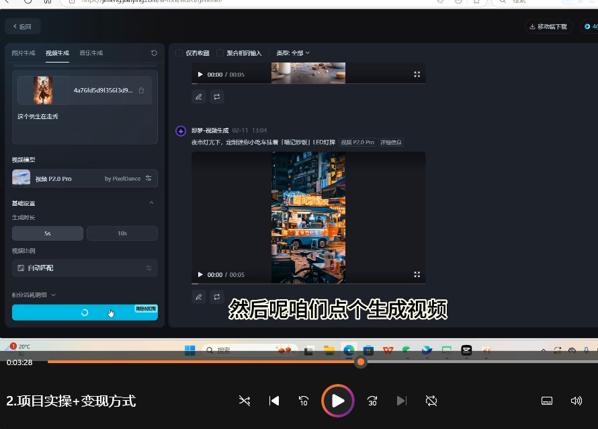598x429 pixels.
Task: Click regenerate icon under upper video
Action: point(216,97)
